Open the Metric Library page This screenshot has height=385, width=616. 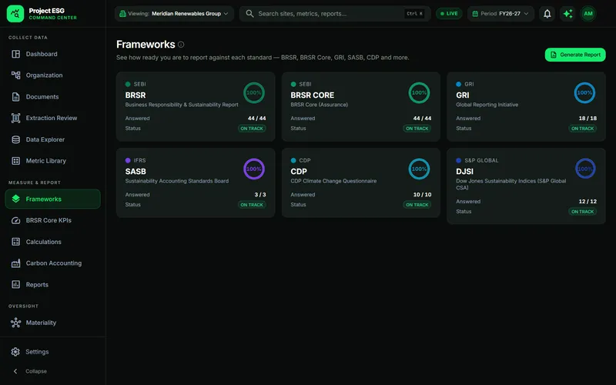click(x=52, y=161)
